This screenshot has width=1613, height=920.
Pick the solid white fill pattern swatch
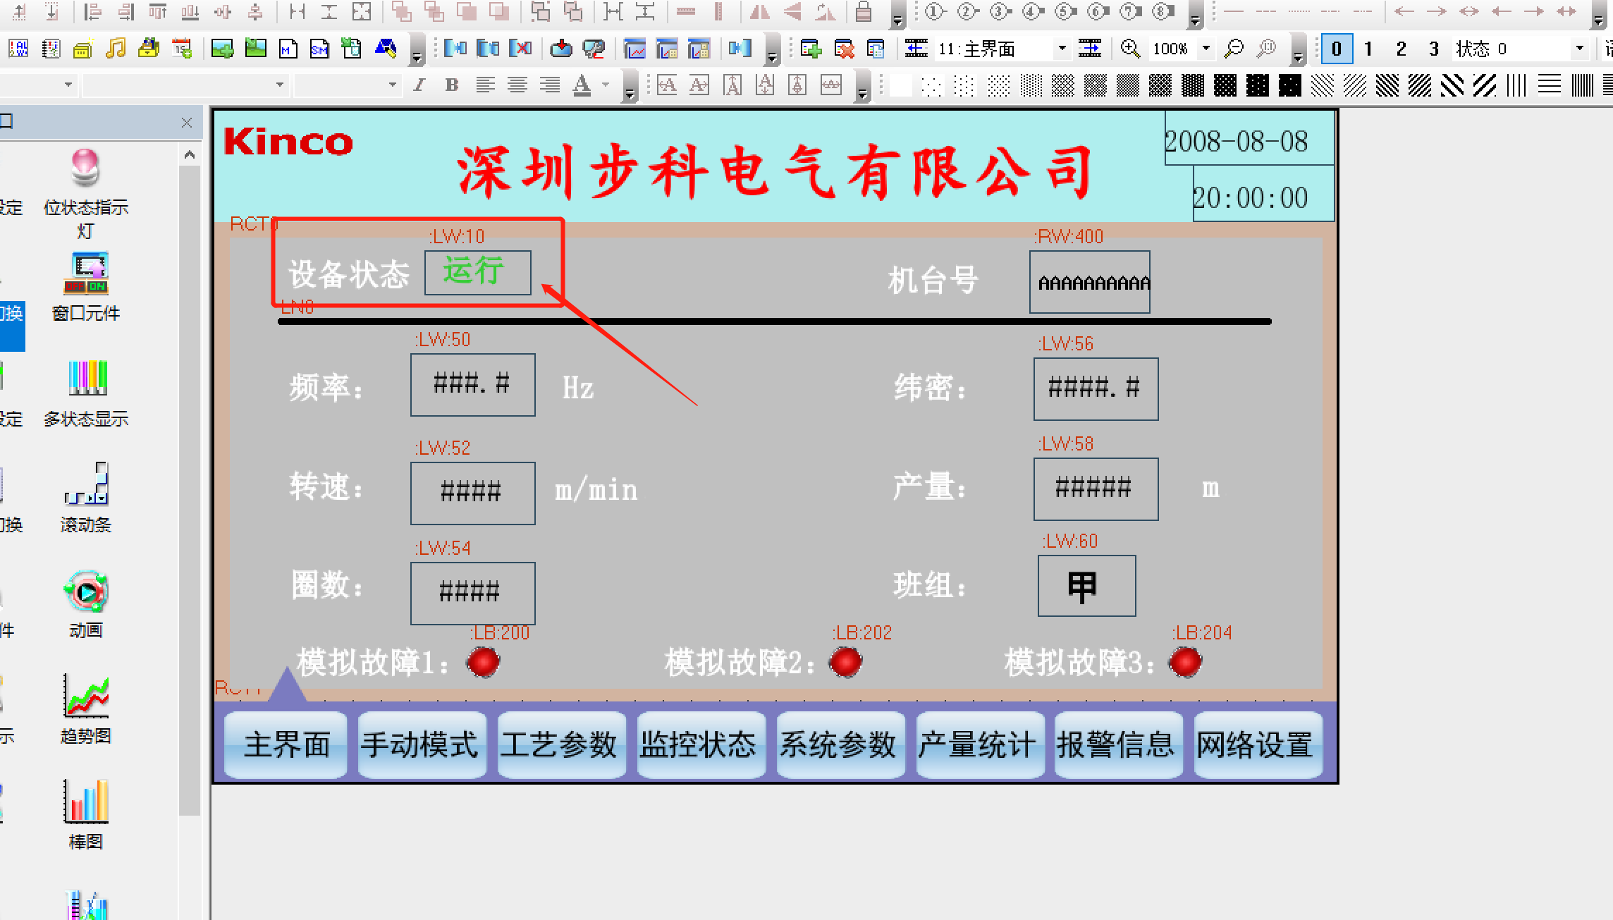click(x=900, y=85)
